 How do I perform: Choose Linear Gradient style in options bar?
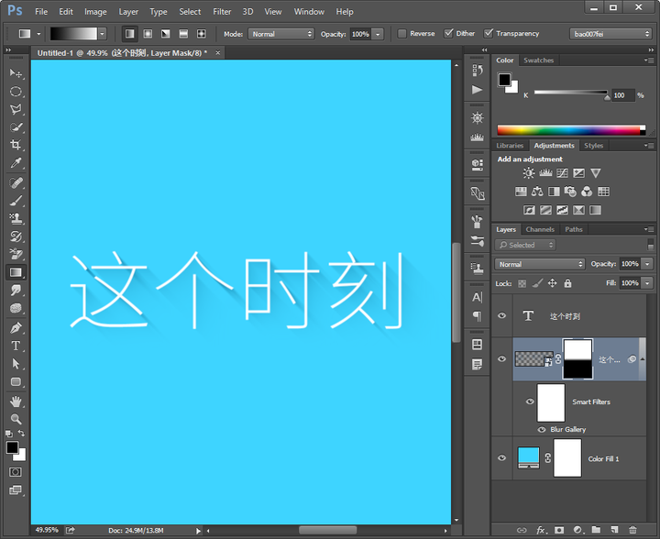tap(129, 34)
